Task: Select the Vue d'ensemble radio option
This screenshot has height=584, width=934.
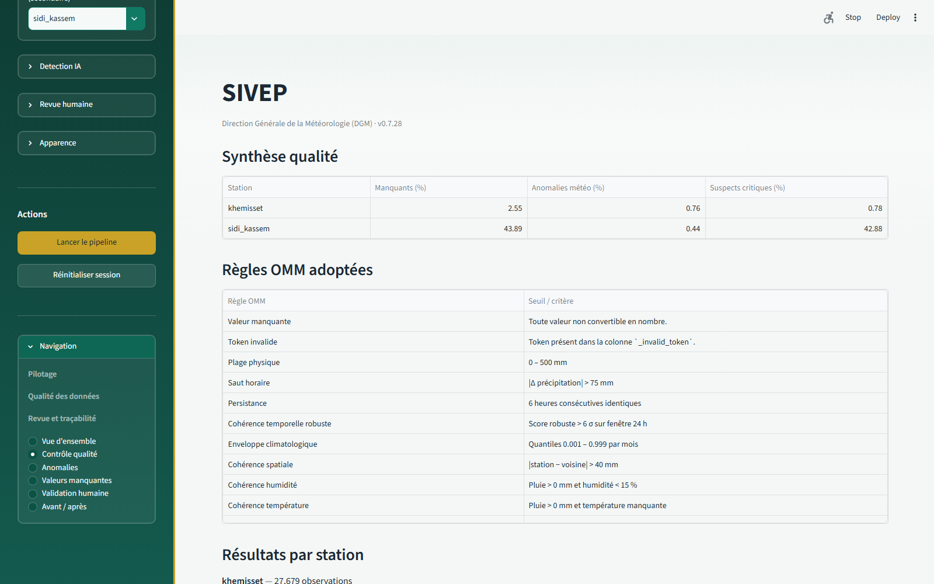Action: click(62, 442)
